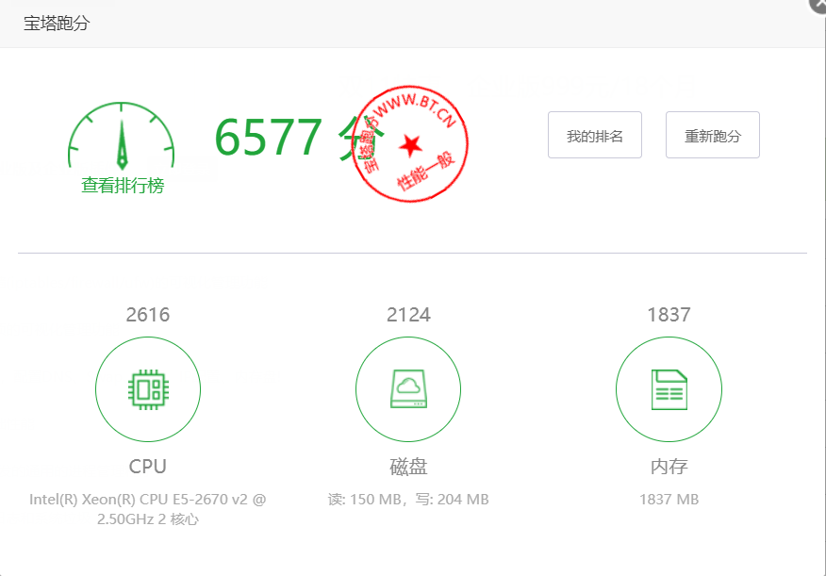Screen dimensions: 826x576
Task: Click the 宝塔跑分 dialog title
Action: (57, 24)
